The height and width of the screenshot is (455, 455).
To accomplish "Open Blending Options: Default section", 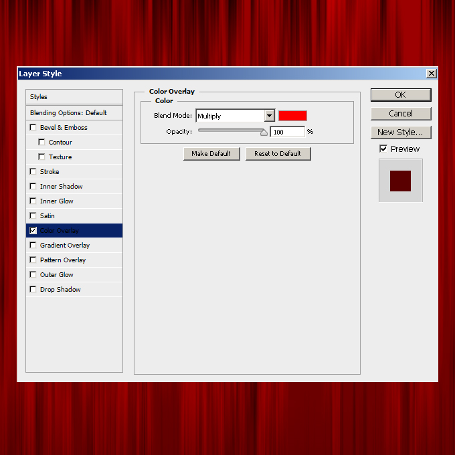I will (x=74, y=113).
